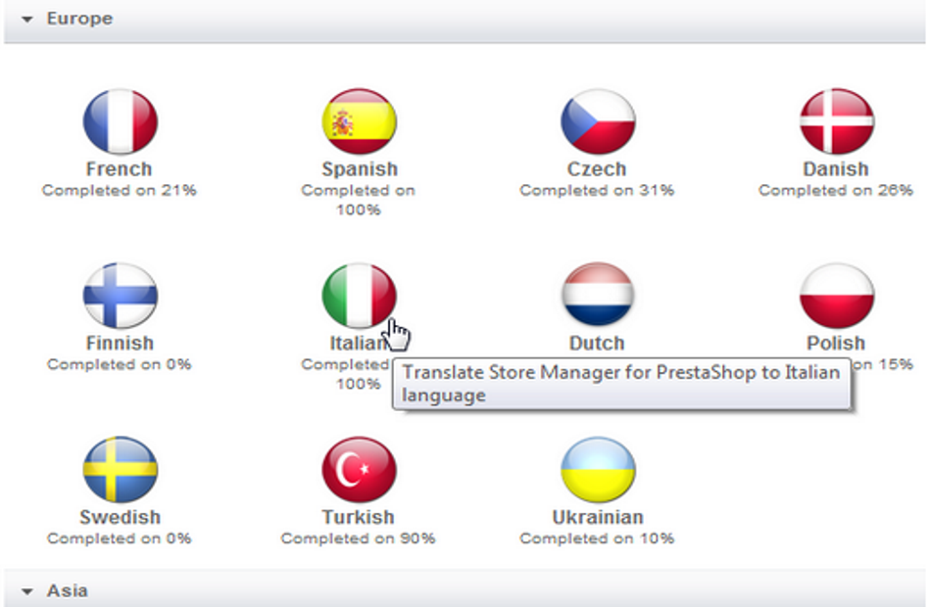Pick the Danish flag icon
This screenshot has width=931, height=607.
[837, 121]
